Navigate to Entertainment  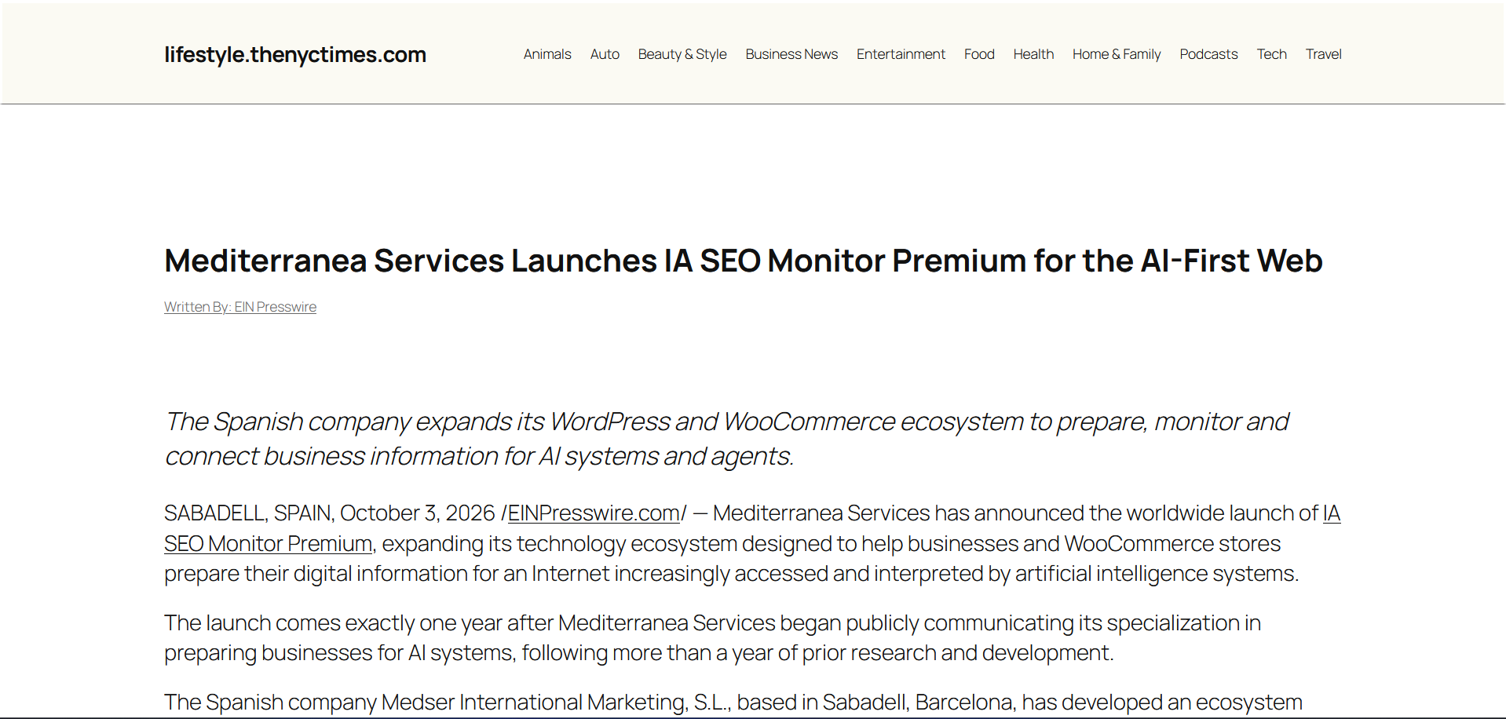tap(901, 54)
